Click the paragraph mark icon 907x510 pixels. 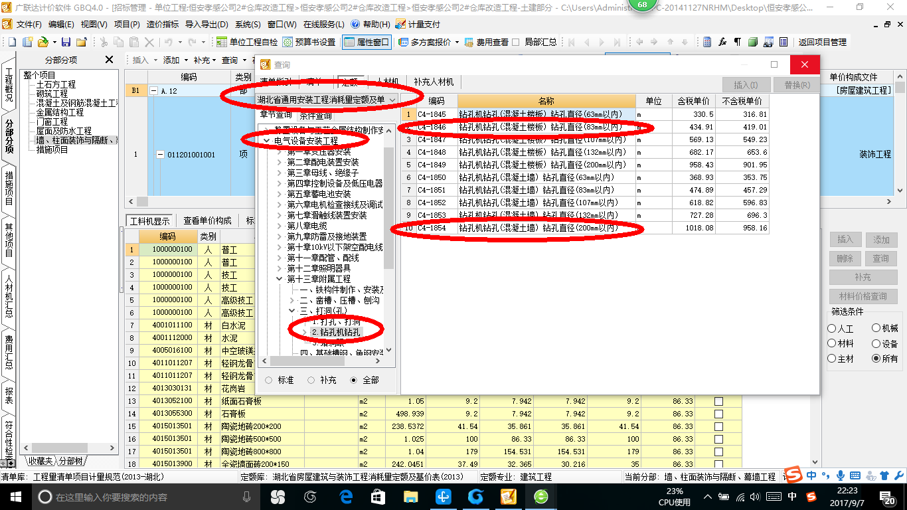[x=737, y=42]
